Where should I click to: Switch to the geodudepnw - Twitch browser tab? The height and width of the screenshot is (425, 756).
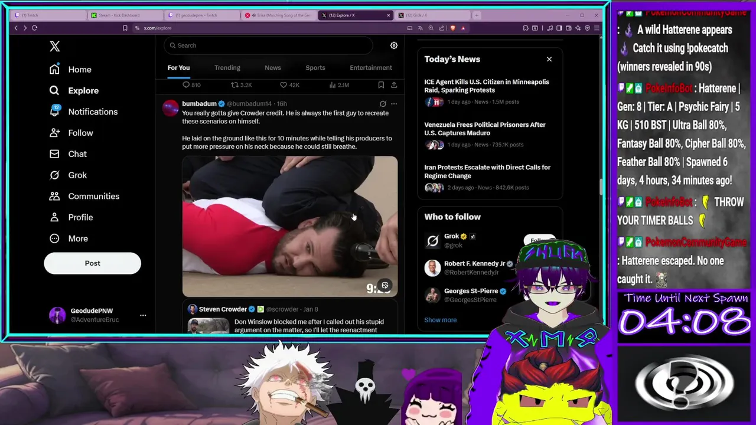tap(201, 15)
